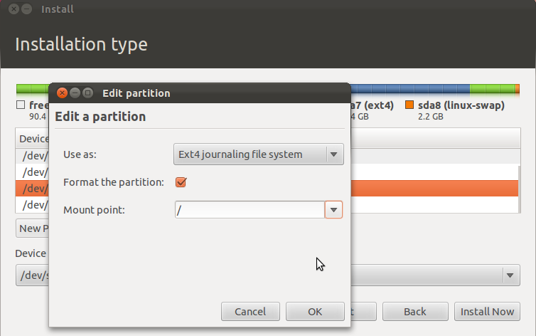The width and height of the screenshot is (536, 336).
Task: Minimize the Install window
Action: pyautogui.click(x=27, y=9)
